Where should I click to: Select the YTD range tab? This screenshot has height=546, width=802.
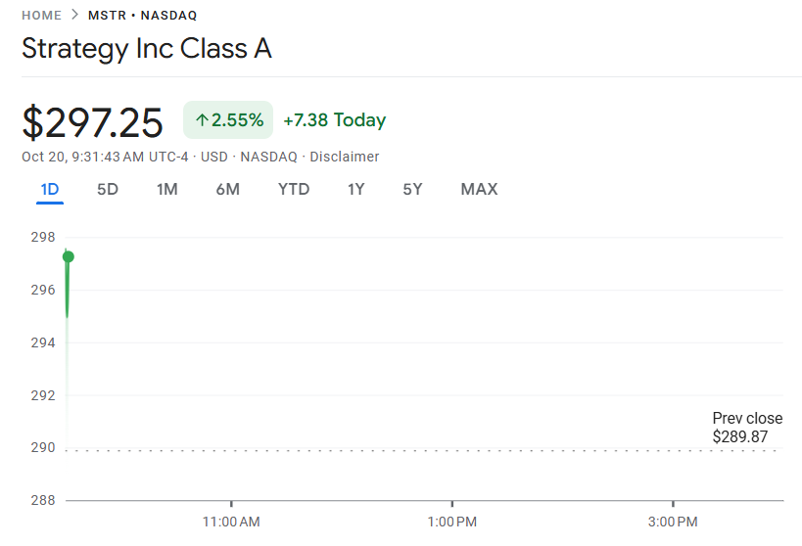294,189
